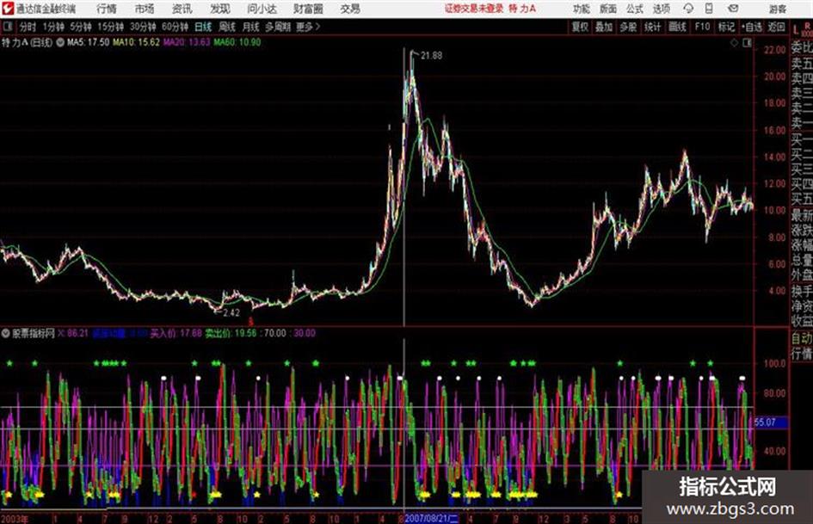Expand the 股票指标网 sub-indicator dropdown arrow
Screen dimensions: 813x524
click(6, 333)
